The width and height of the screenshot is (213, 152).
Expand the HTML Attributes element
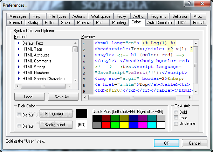(x=19, y=55)
